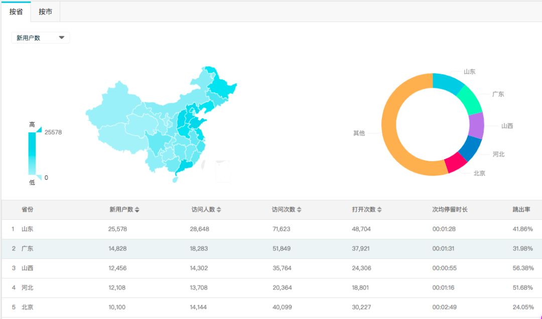Select the green 广东 donut segment
The height and width of the screenshot is (319, 542).
pyautogui.click(x=470, y=100)
